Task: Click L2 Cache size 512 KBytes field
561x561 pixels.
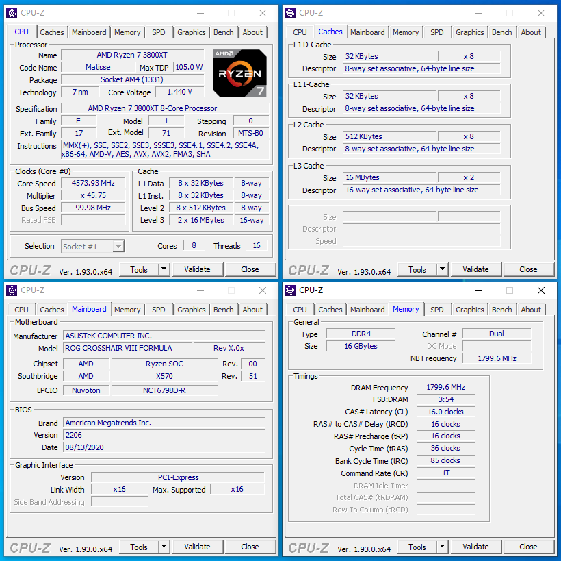Action: pos(389,136)
